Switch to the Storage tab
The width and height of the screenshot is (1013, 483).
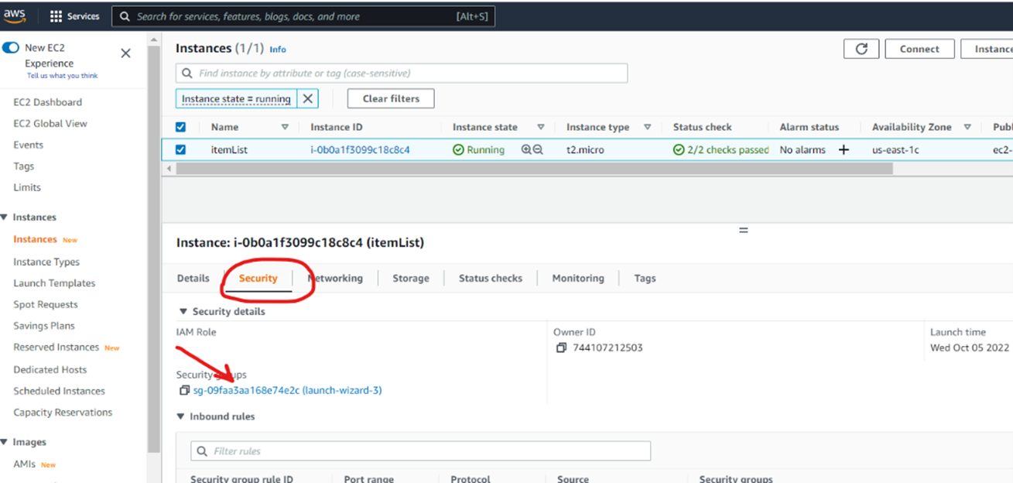(x=411, y=279)
